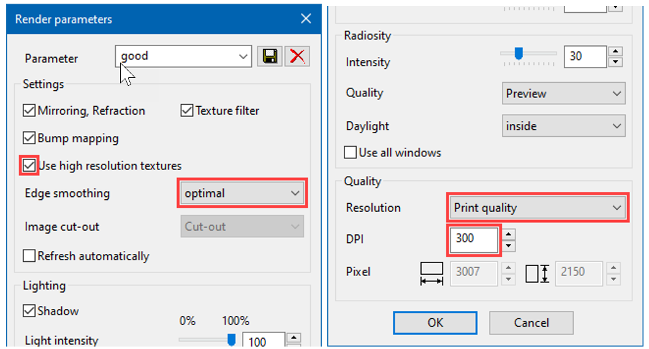The width and height of the screenshot is (649, 349).
Task: Decrease the DPI value using down arrow
Action: [x=509, y=246]
